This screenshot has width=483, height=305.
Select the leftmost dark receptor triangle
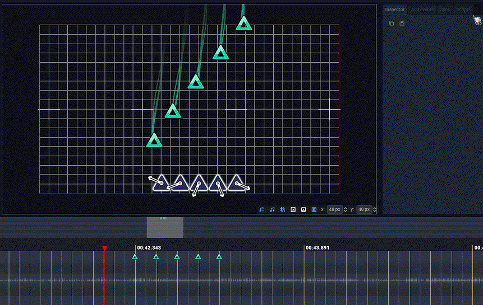[161, 184]
